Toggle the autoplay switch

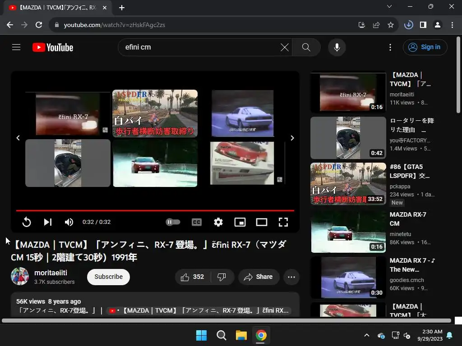[173, 222]
